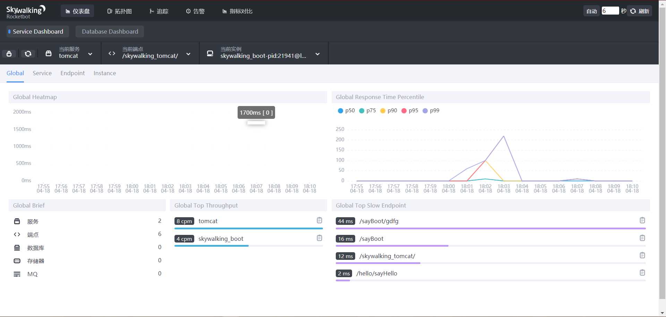
Task: Click the 12 ms badge
Action: pos(345,256)
